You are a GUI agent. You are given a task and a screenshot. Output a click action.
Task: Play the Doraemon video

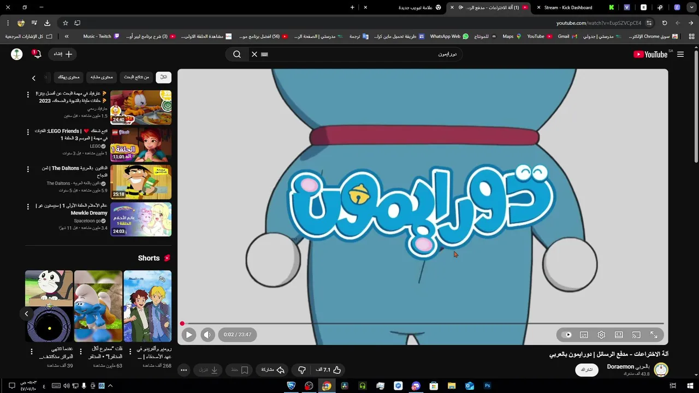coord(188,335)
